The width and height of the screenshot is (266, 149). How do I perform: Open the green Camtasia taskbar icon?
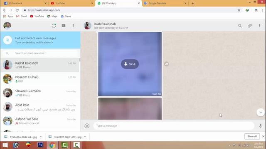(65, 145)
